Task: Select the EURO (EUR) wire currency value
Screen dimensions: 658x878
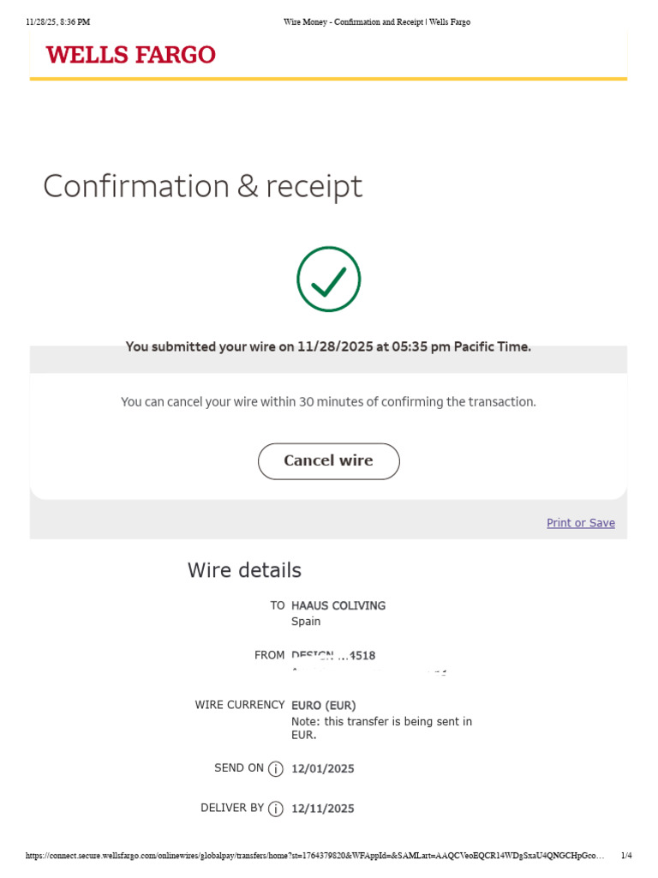Action: click(x=323, y=706)
